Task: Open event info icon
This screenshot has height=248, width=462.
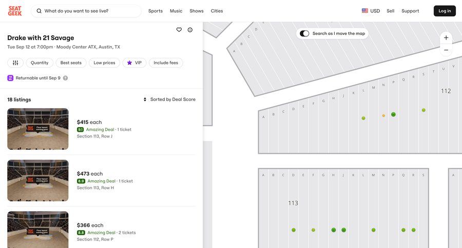Action: tap(190, 30)
